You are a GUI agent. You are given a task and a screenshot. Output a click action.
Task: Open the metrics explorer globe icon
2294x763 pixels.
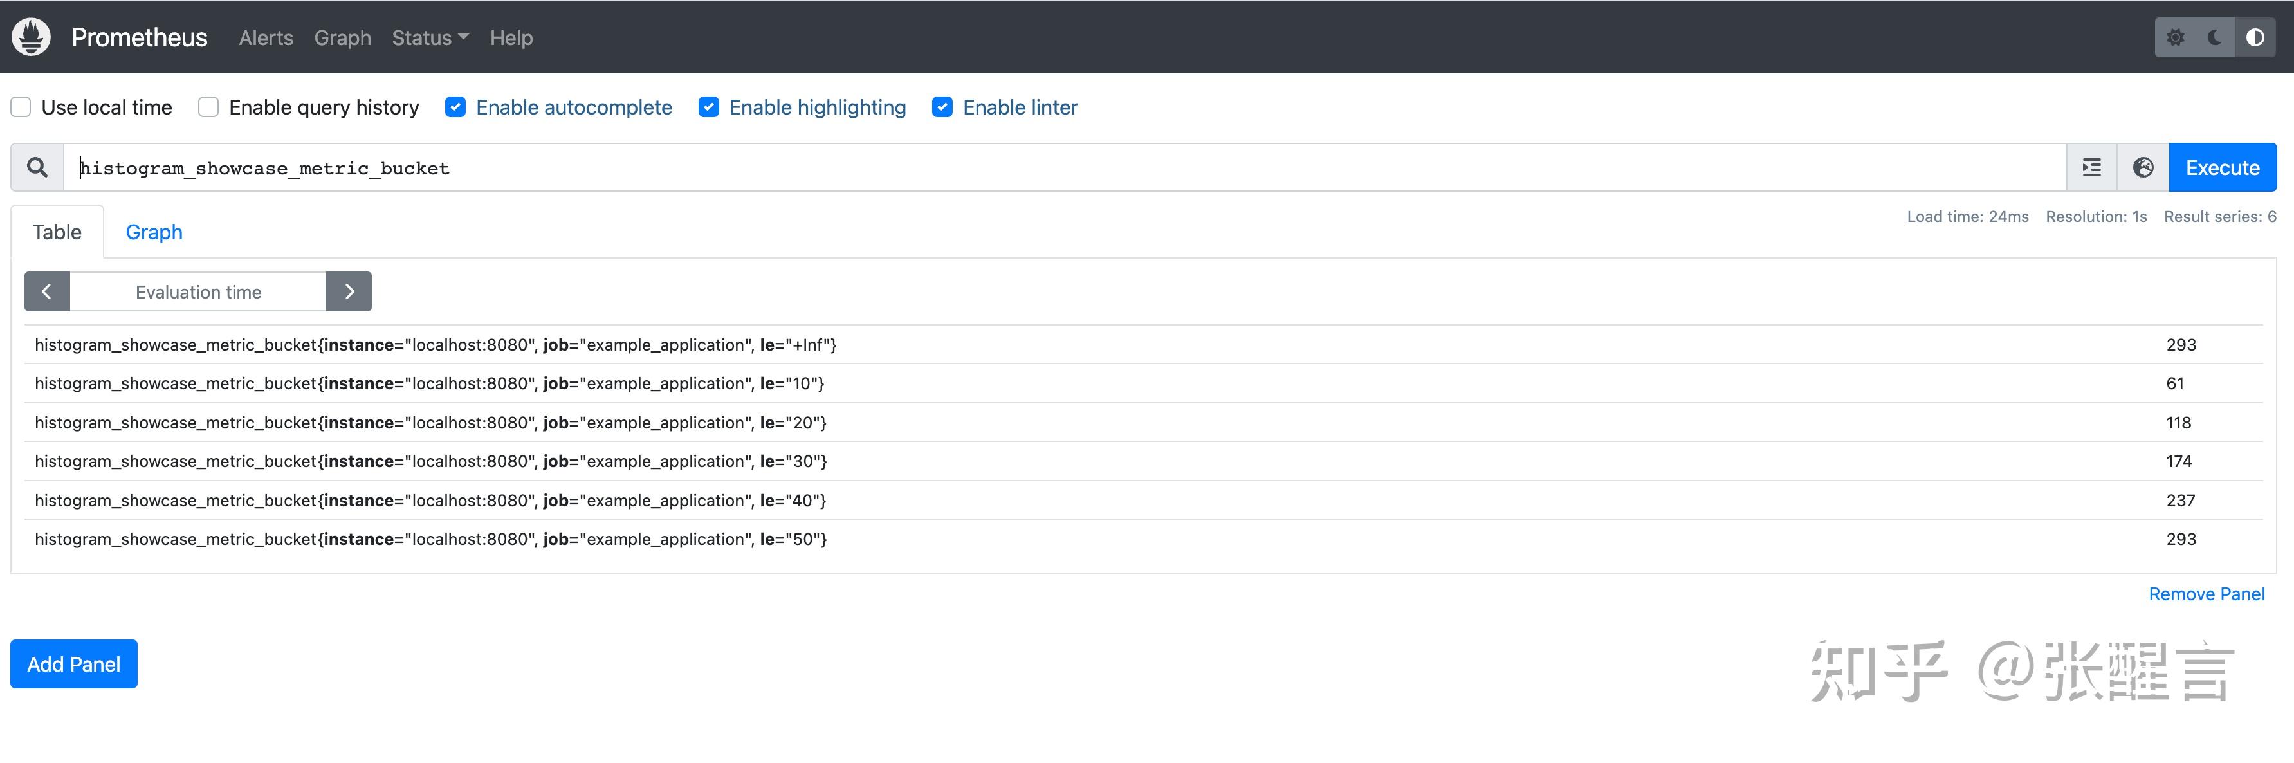pyautogui.click(x=2143, y=167)
